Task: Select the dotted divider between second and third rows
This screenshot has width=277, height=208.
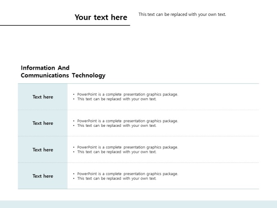Action: 163,136
